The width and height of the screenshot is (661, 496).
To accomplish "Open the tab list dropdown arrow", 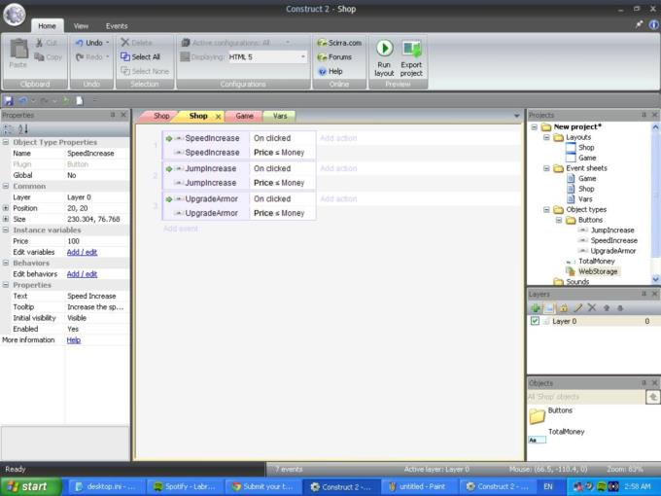I will (517, 116).
